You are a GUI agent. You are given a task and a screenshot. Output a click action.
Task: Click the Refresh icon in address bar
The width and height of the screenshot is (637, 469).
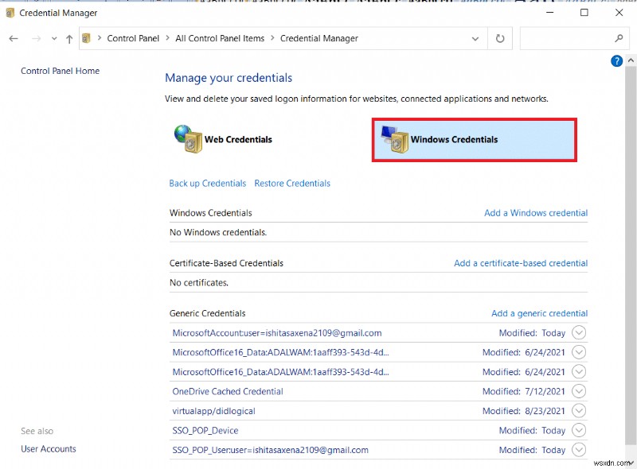coord(500,38)
